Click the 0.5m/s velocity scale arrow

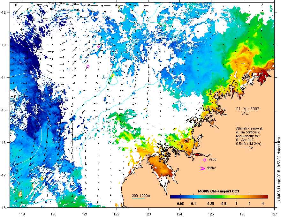(247, 148)
